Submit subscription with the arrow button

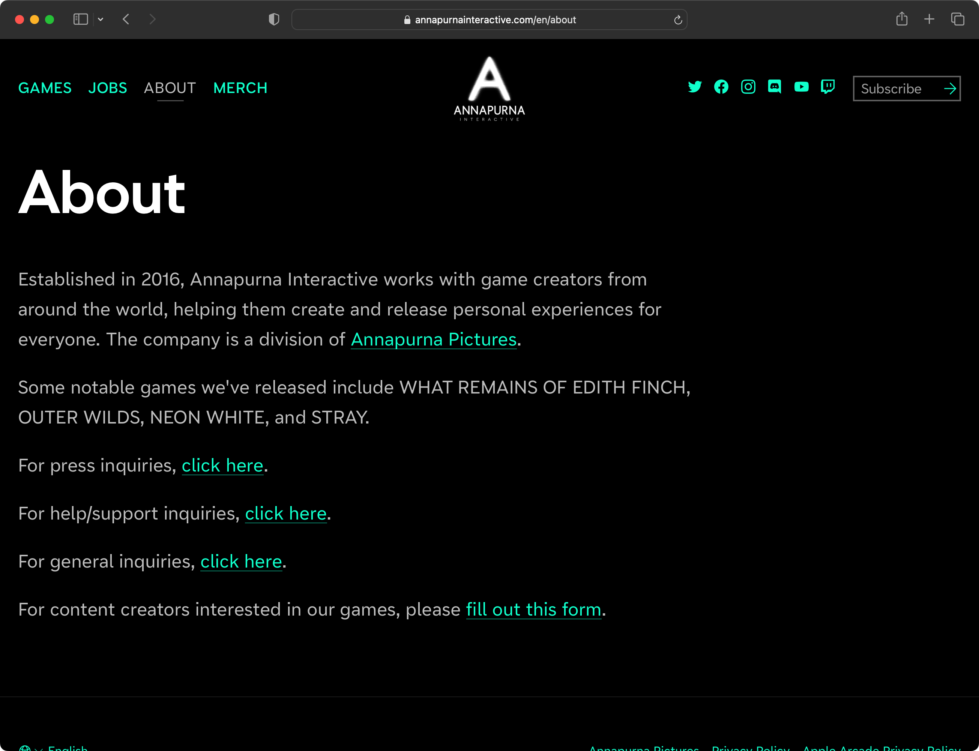[x=949, y=89]
